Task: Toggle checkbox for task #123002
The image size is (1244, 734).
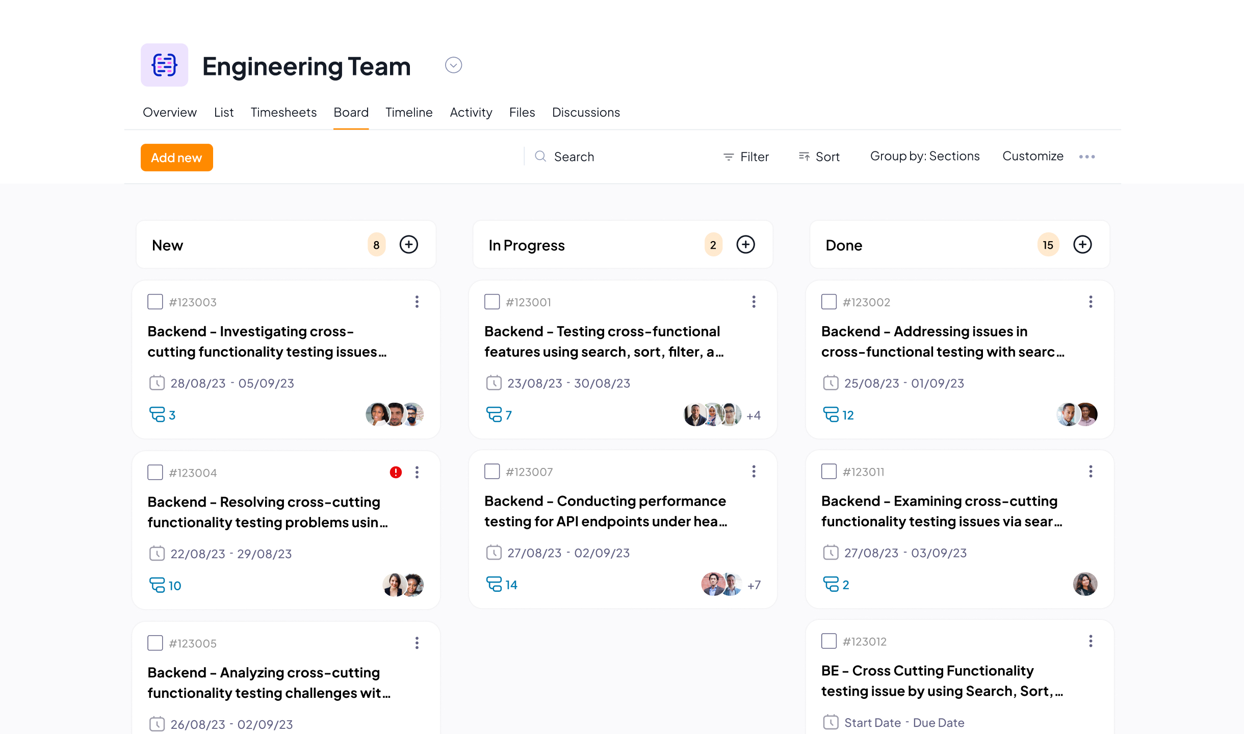Action: coord(829,301)
